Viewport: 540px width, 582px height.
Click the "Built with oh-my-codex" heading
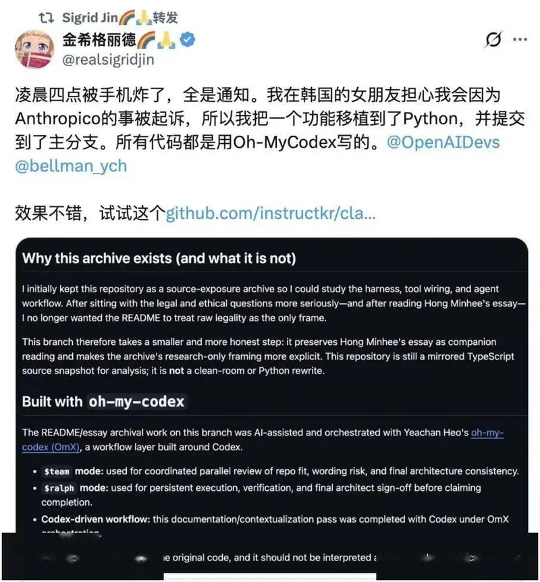pyautogui.click(x=103, y=402)
